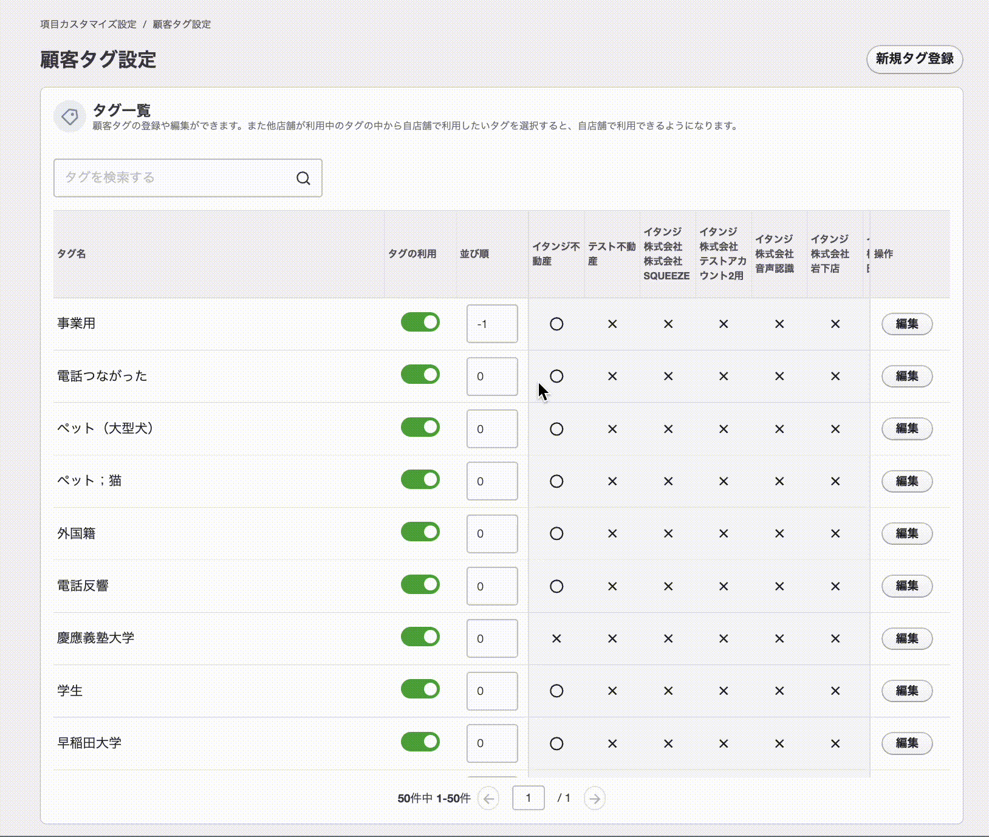Click the 50件中 1-50件 count text

[x=434, y=799]
